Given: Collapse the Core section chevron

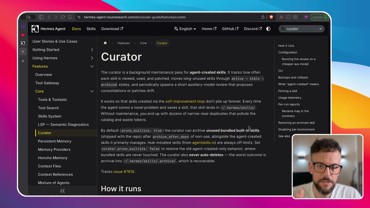Looking at the screenshot, I should (x=92, y=91).
